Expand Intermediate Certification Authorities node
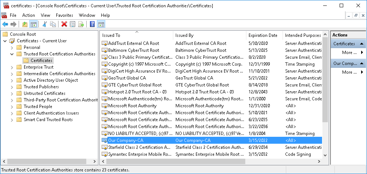Viewport: 367px width, 174px height. [x=12, y=74]
